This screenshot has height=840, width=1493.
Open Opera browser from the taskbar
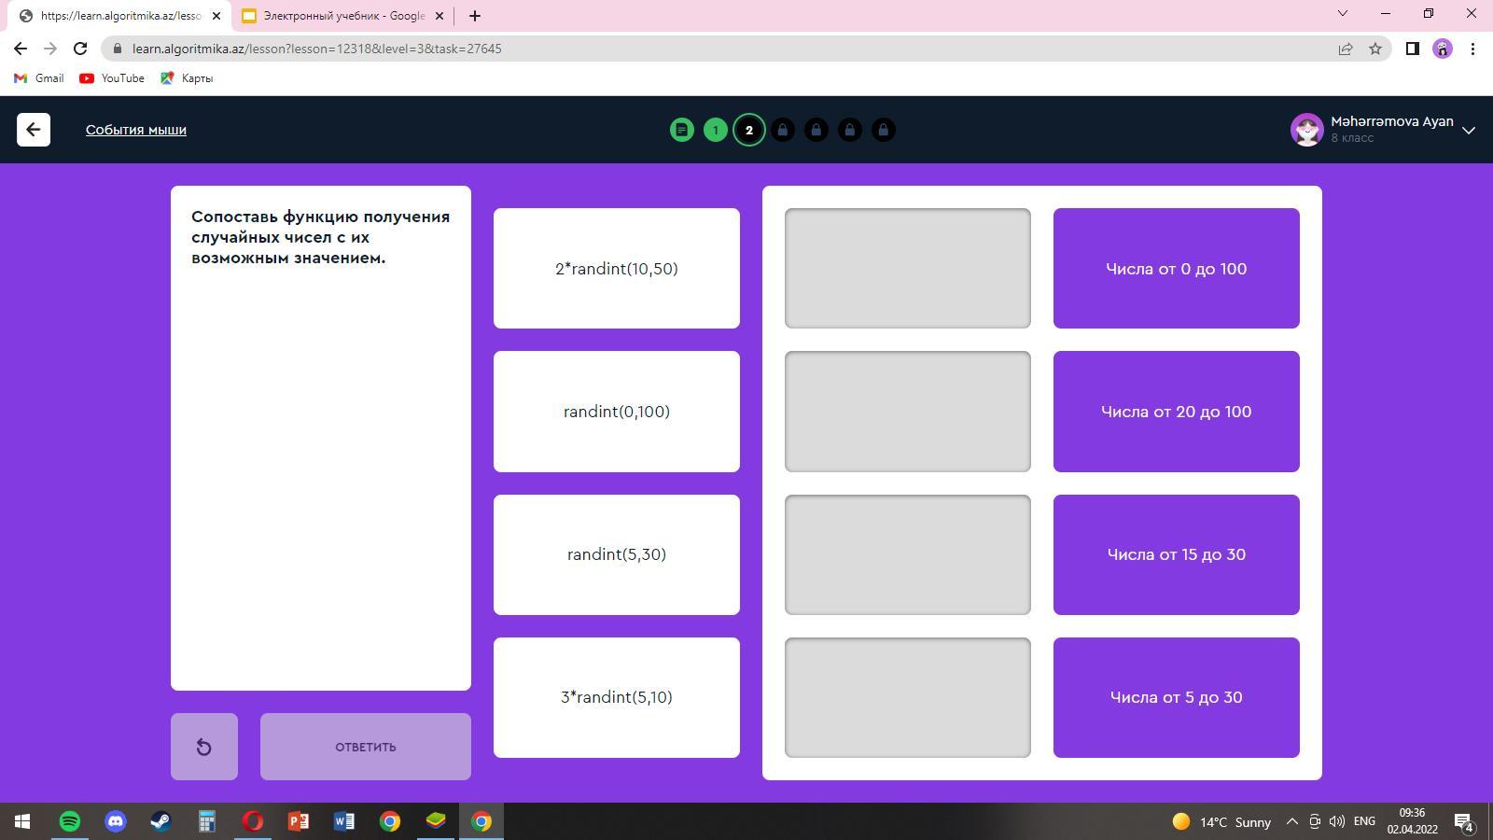(253, 821)
